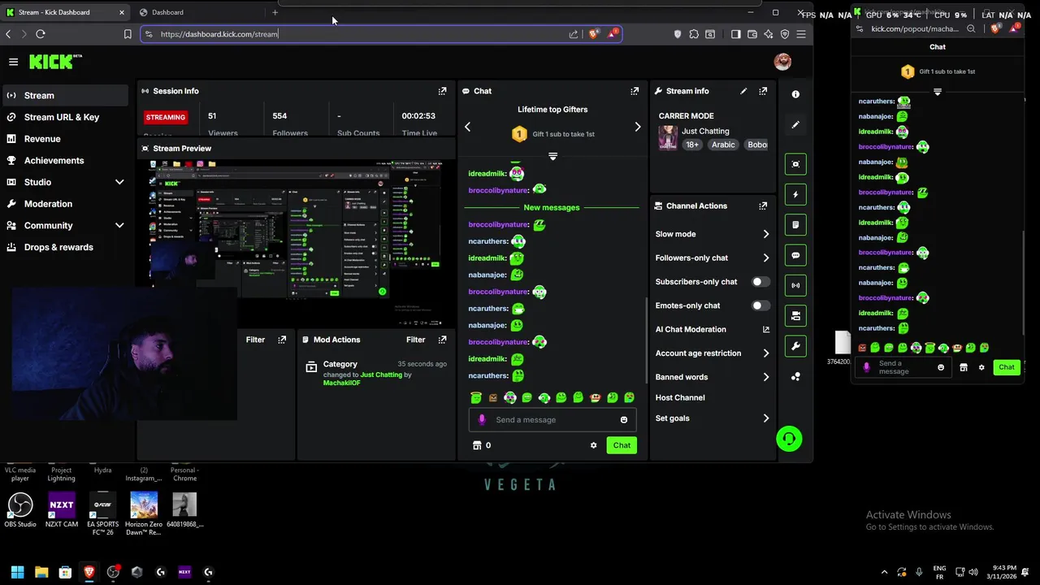Open the MachakilOF moderator link
The image size is (1040, 585).
[341, 383]
